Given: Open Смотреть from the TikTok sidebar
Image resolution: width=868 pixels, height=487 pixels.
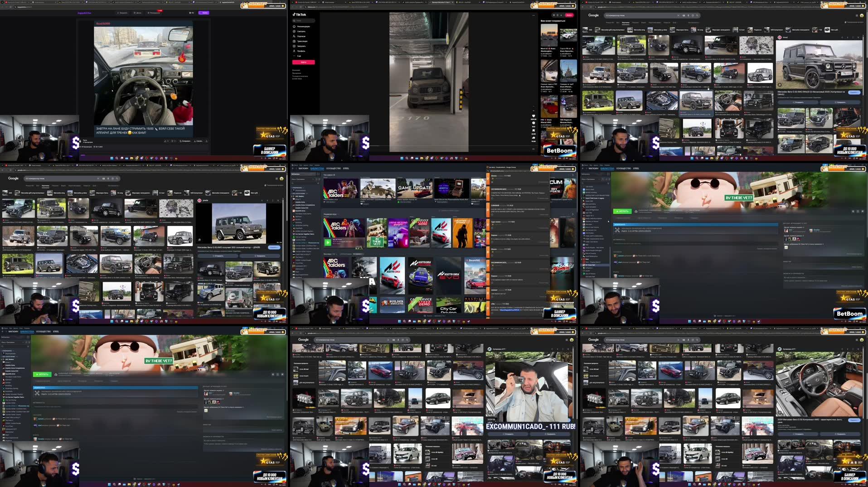Looking at the screenshot, I should click(301, 32).
